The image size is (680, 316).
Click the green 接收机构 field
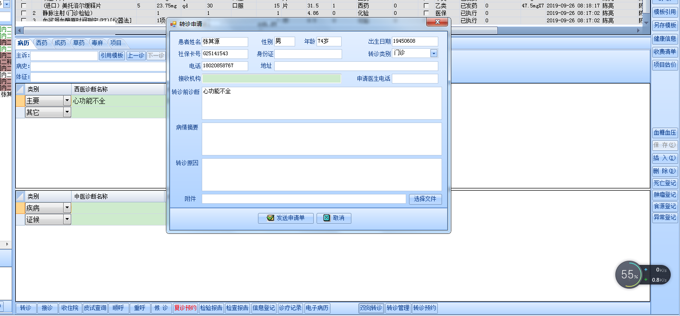click(271, 78)
